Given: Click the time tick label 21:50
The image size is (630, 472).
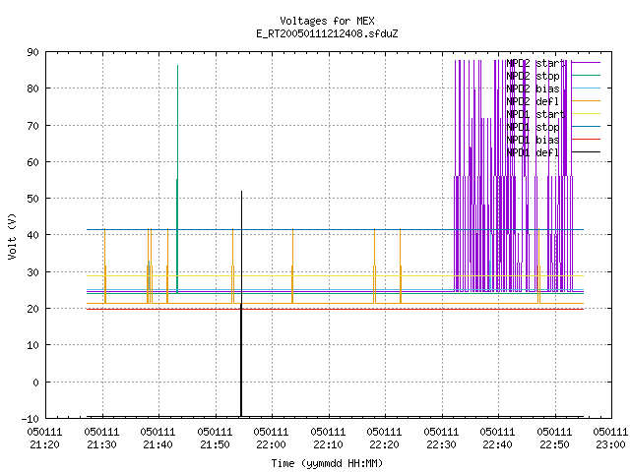Looking at the screenshot, I should pos(215,445).
